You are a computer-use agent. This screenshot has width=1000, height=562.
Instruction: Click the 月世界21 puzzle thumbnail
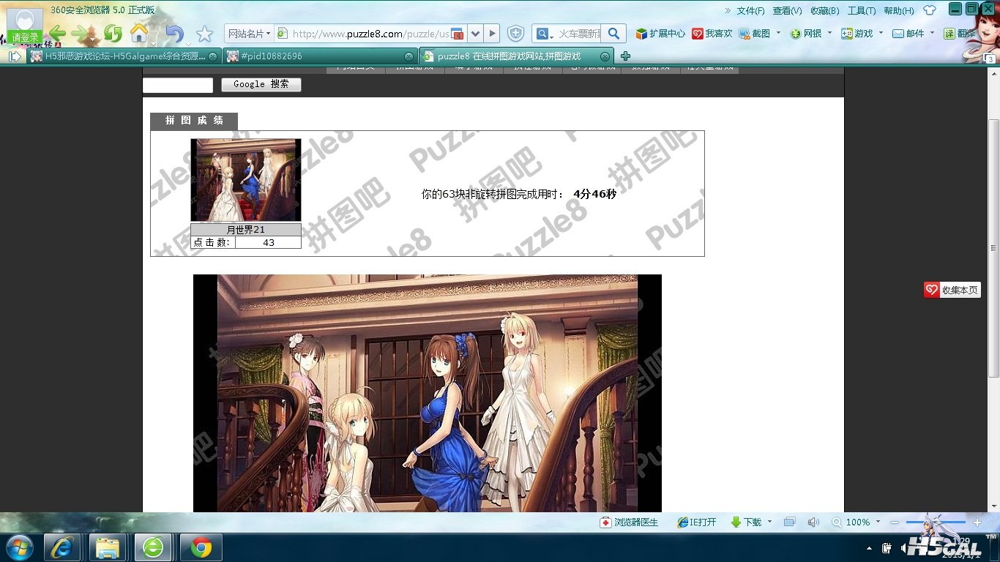click(x=246, y=180)
